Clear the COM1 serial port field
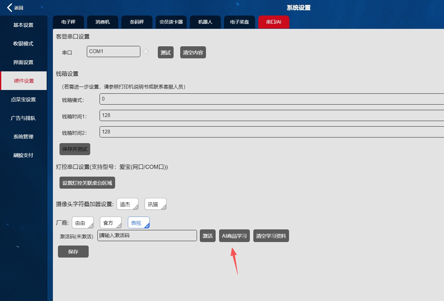This screenshot has height=301, width=444. coord(146,52)
